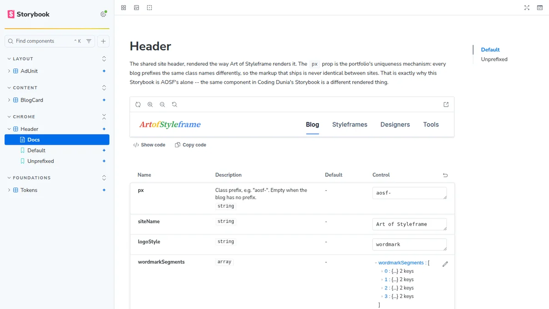Reset controls with the undo icon
549x309 pixels.
pyautogui.click(x=445, y=175)
